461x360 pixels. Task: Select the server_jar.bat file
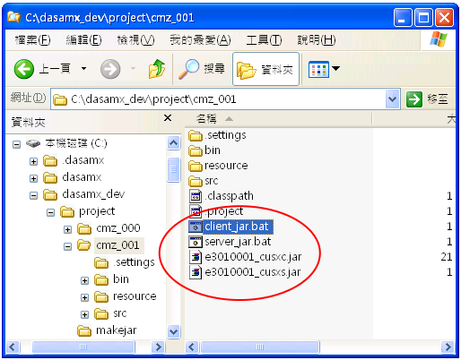tap(230, 242)
